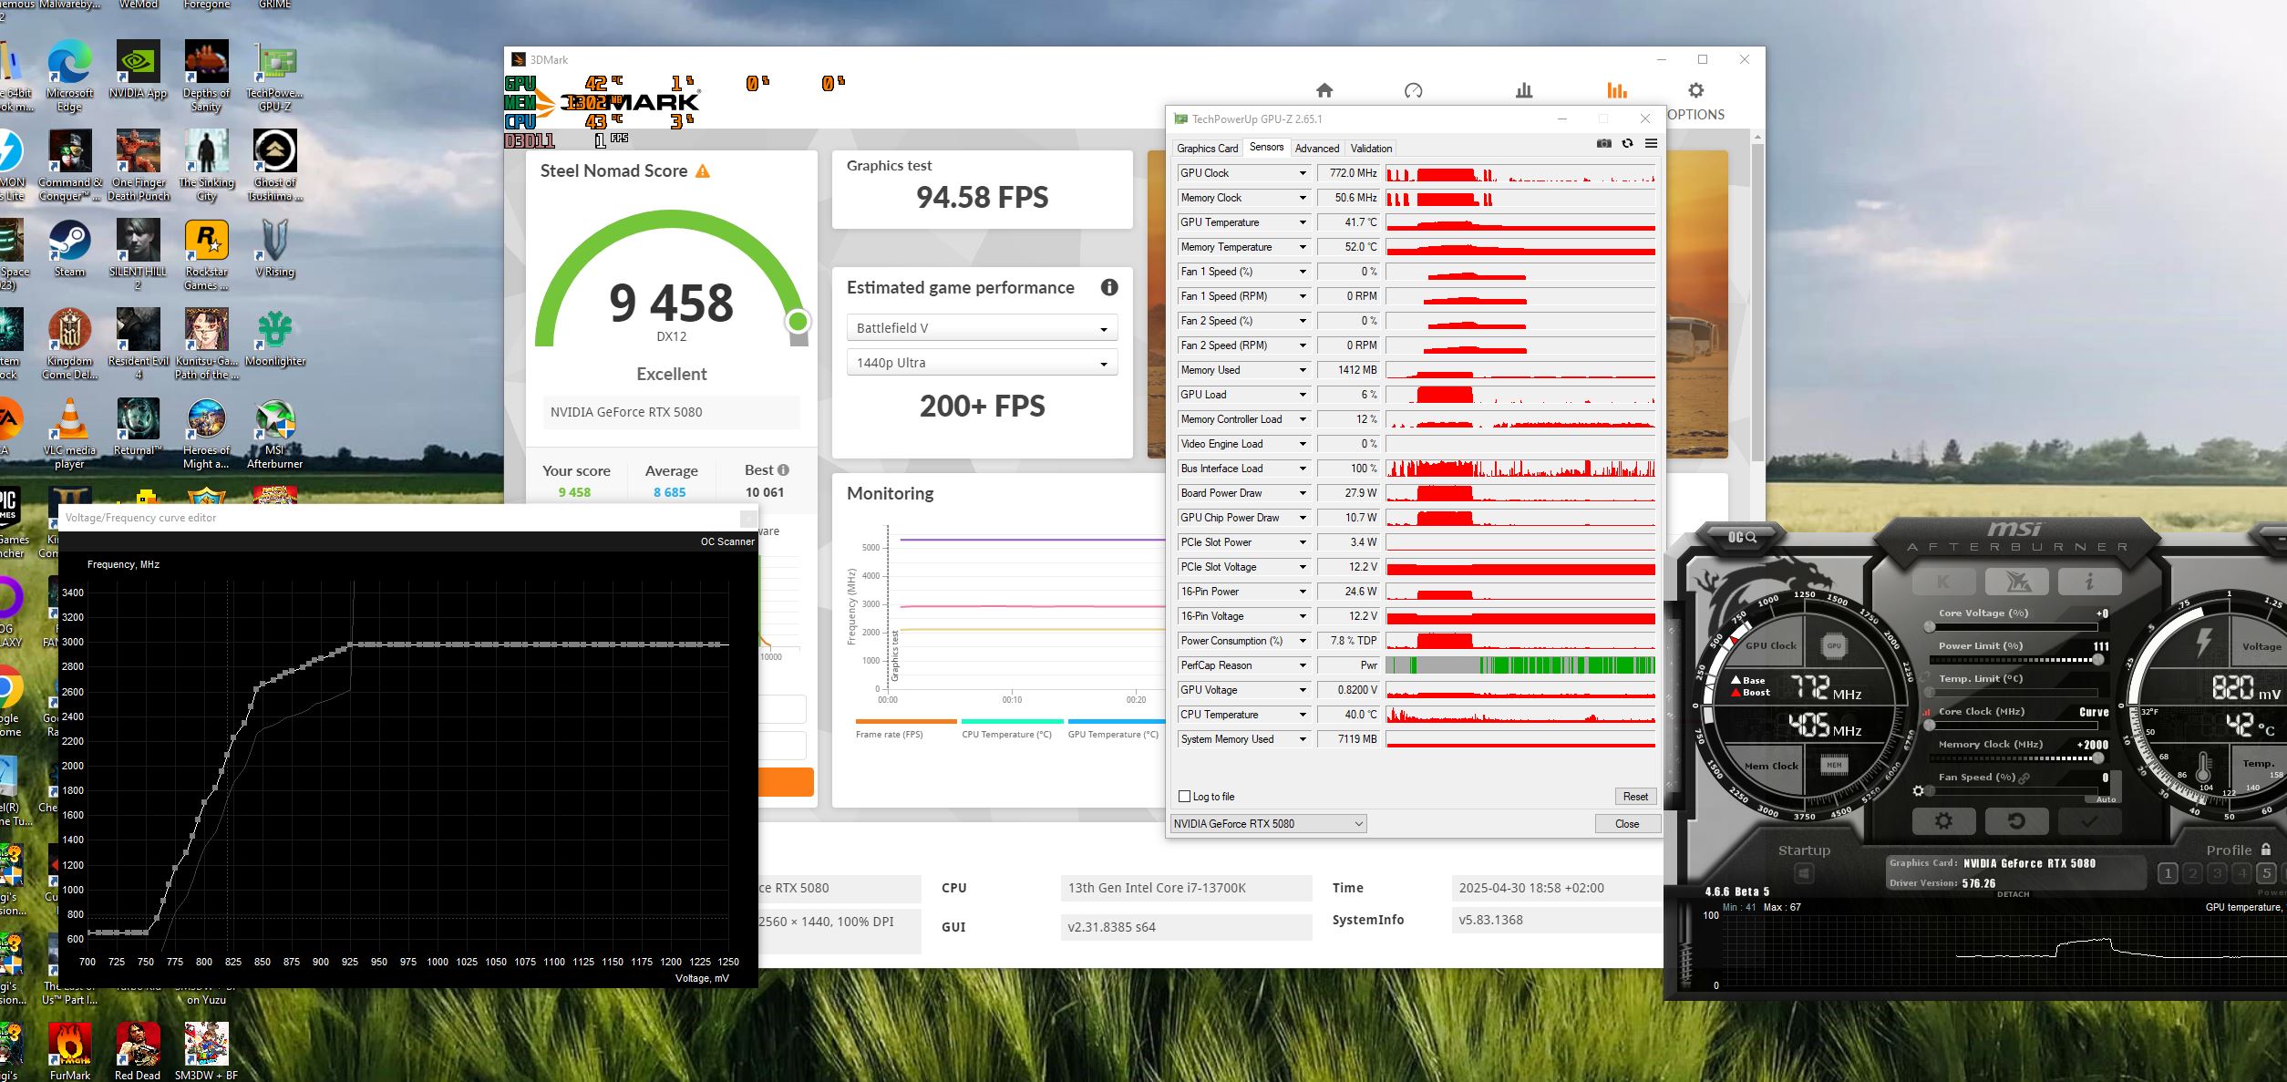
Task: Expand GPU Clock sensor dropdown in GPU-Z
Action: click(1303, 173)
